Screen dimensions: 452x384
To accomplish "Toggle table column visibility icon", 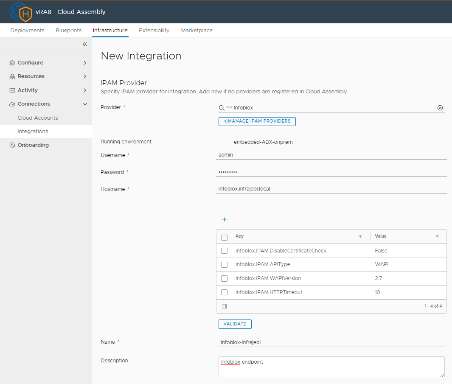I will (225, 306).
